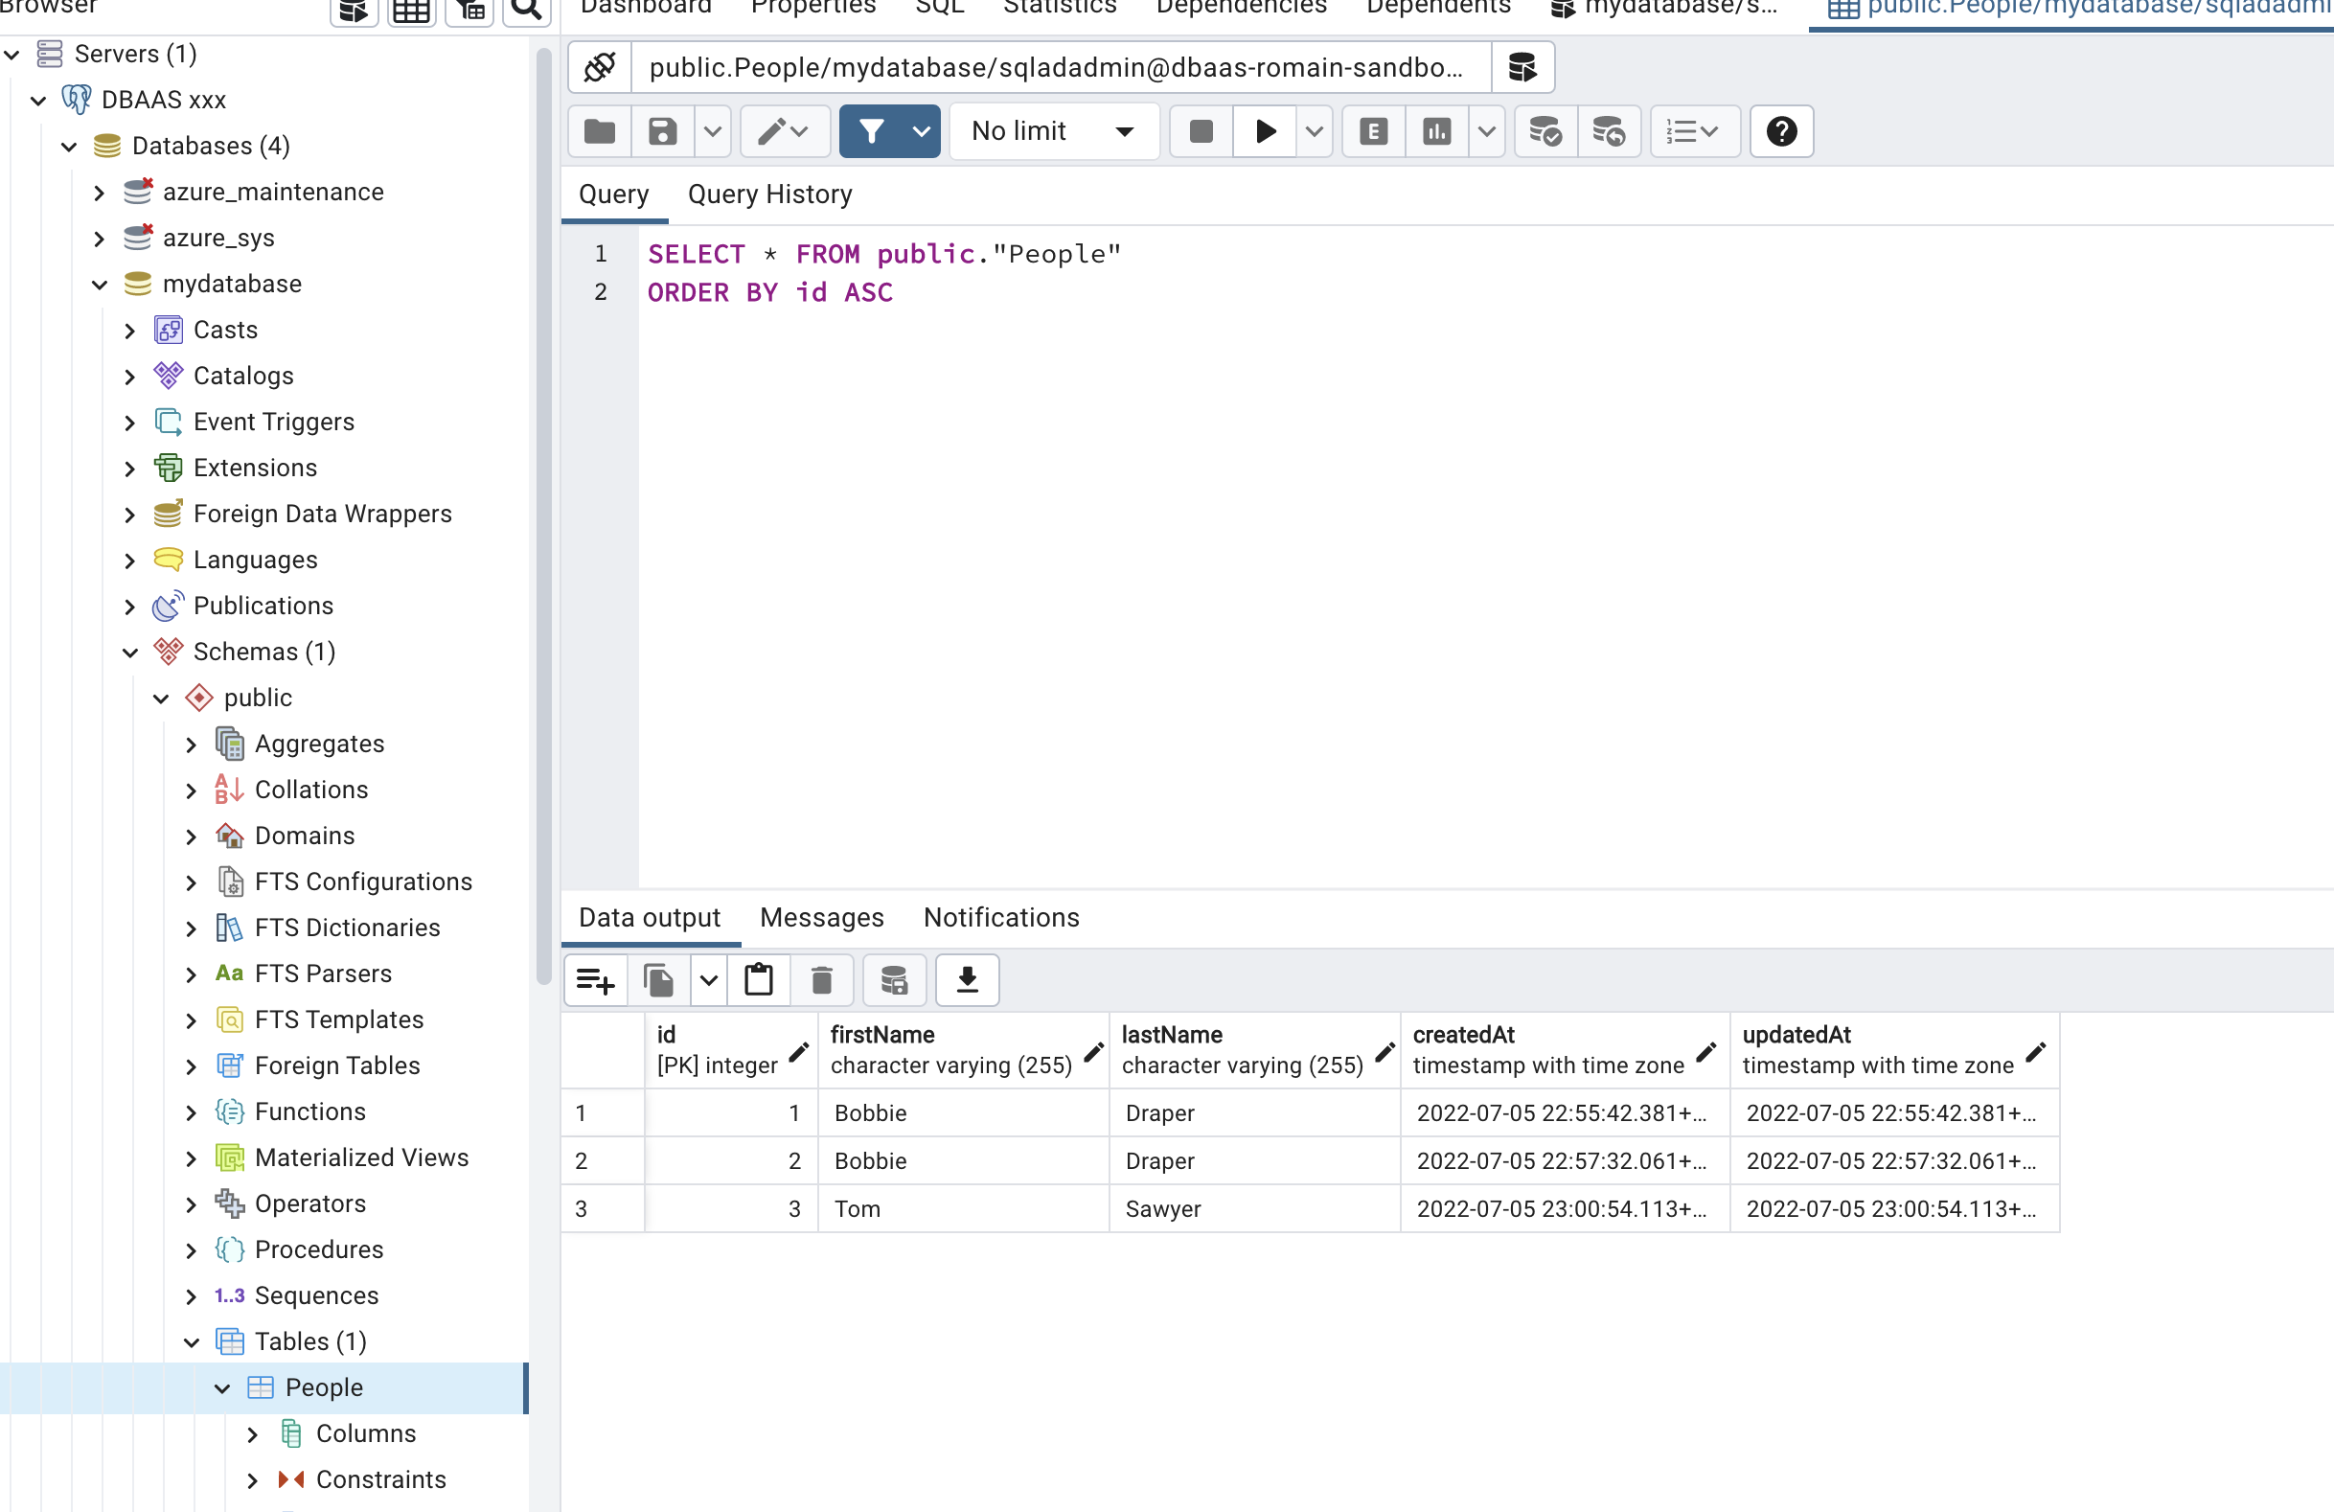The image size is (2334, 1512).
Task: Run the query with the Execute play button
Action: (x=1265, y=131)
